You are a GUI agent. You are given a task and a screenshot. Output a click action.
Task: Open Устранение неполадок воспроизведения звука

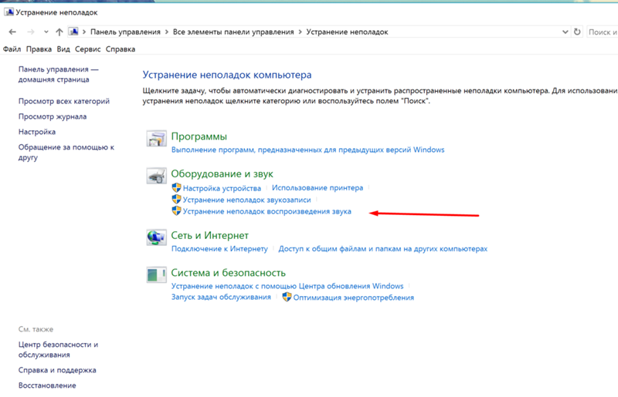pos(267,211)
